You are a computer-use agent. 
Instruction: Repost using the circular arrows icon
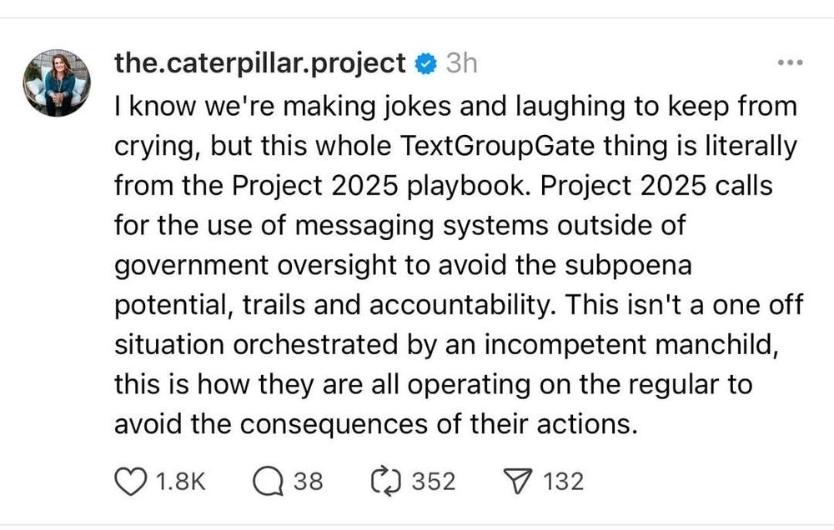[x=385, y=482]
